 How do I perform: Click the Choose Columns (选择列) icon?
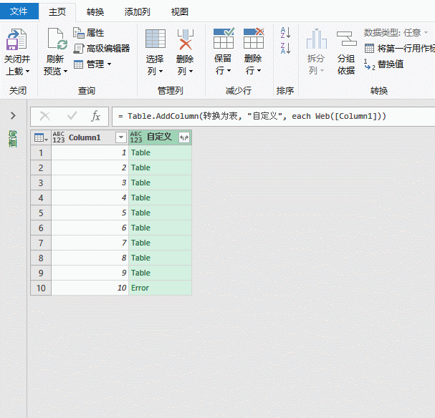[156, 39]
